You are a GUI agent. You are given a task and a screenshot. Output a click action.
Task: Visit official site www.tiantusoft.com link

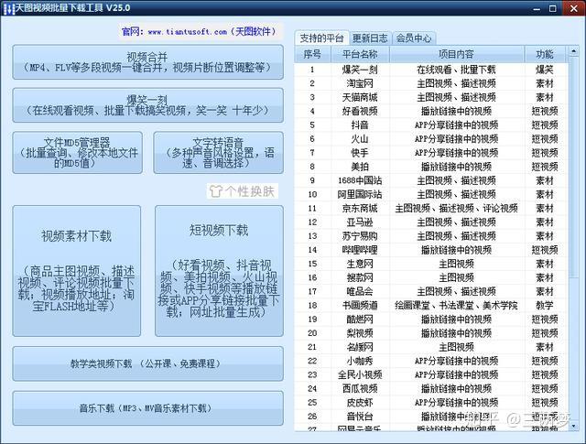pos(187,32)
